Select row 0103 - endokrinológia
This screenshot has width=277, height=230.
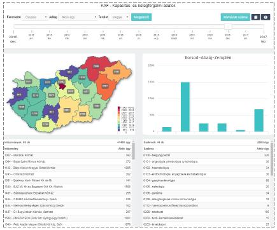pos(206,174)
